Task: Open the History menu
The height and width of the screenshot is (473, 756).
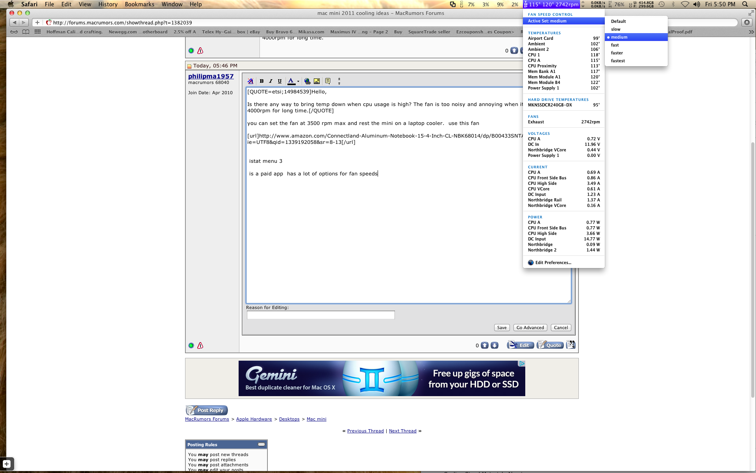Action: (108, 4)
